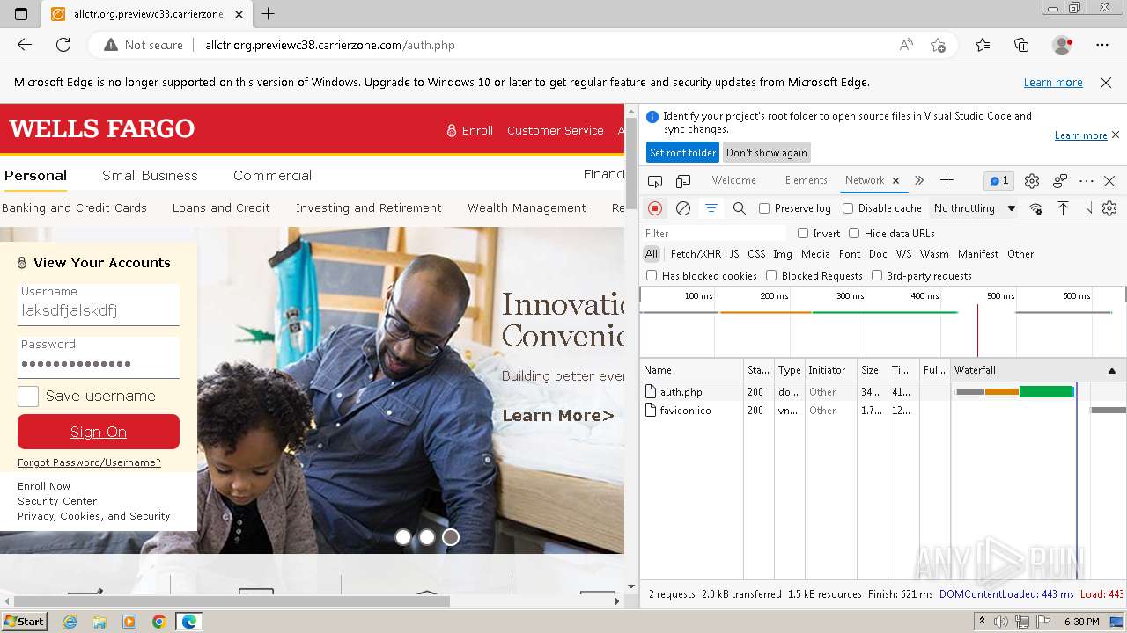
Task: Click Don't show again button
Action: (x=766, y=152)
